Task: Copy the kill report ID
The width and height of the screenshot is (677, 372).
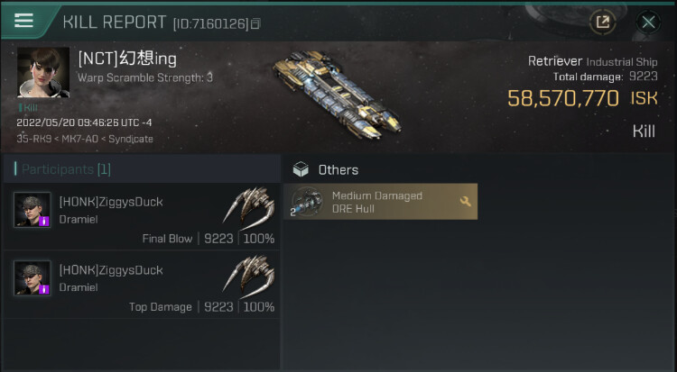Action: (x=255, y=23)
